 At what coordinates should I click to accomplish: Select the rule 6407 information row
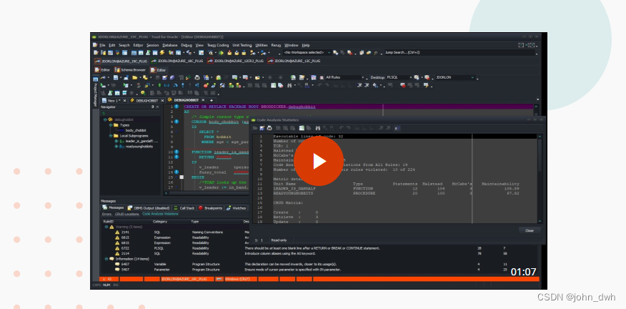[319, 264]
